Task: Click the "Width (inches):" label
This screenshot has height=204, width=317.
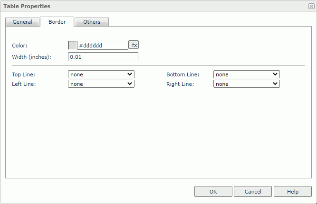Action: pyautogui.click(x=31, y=57)
